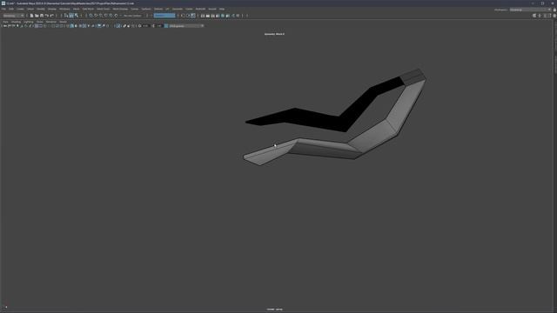Click the Open Scene icon
This screenshot has height=313, width=557.
37,16
